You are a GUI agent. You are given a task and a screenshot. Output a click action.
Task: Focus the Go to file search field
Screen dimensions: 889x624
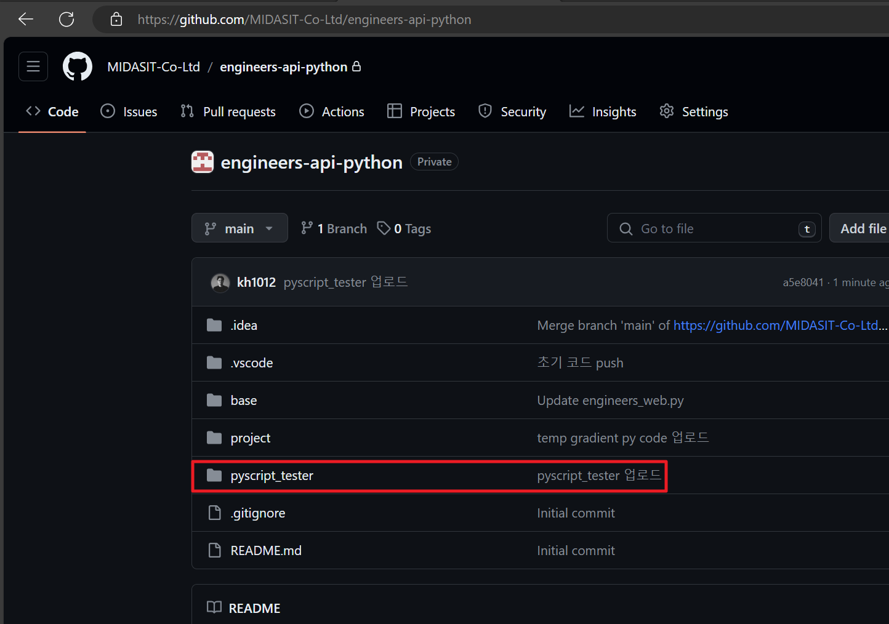(x=714, y=228)
